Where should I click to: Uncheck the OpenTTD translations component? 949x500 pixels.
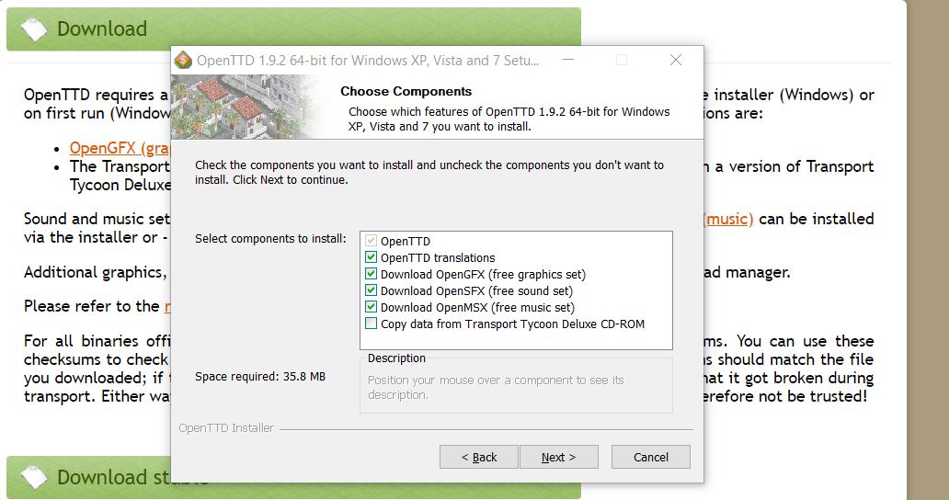tap(372, 258)
